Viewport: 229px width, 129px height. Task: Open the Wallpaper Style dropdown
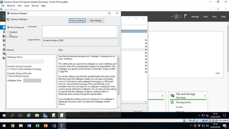(x=32, y=80)
